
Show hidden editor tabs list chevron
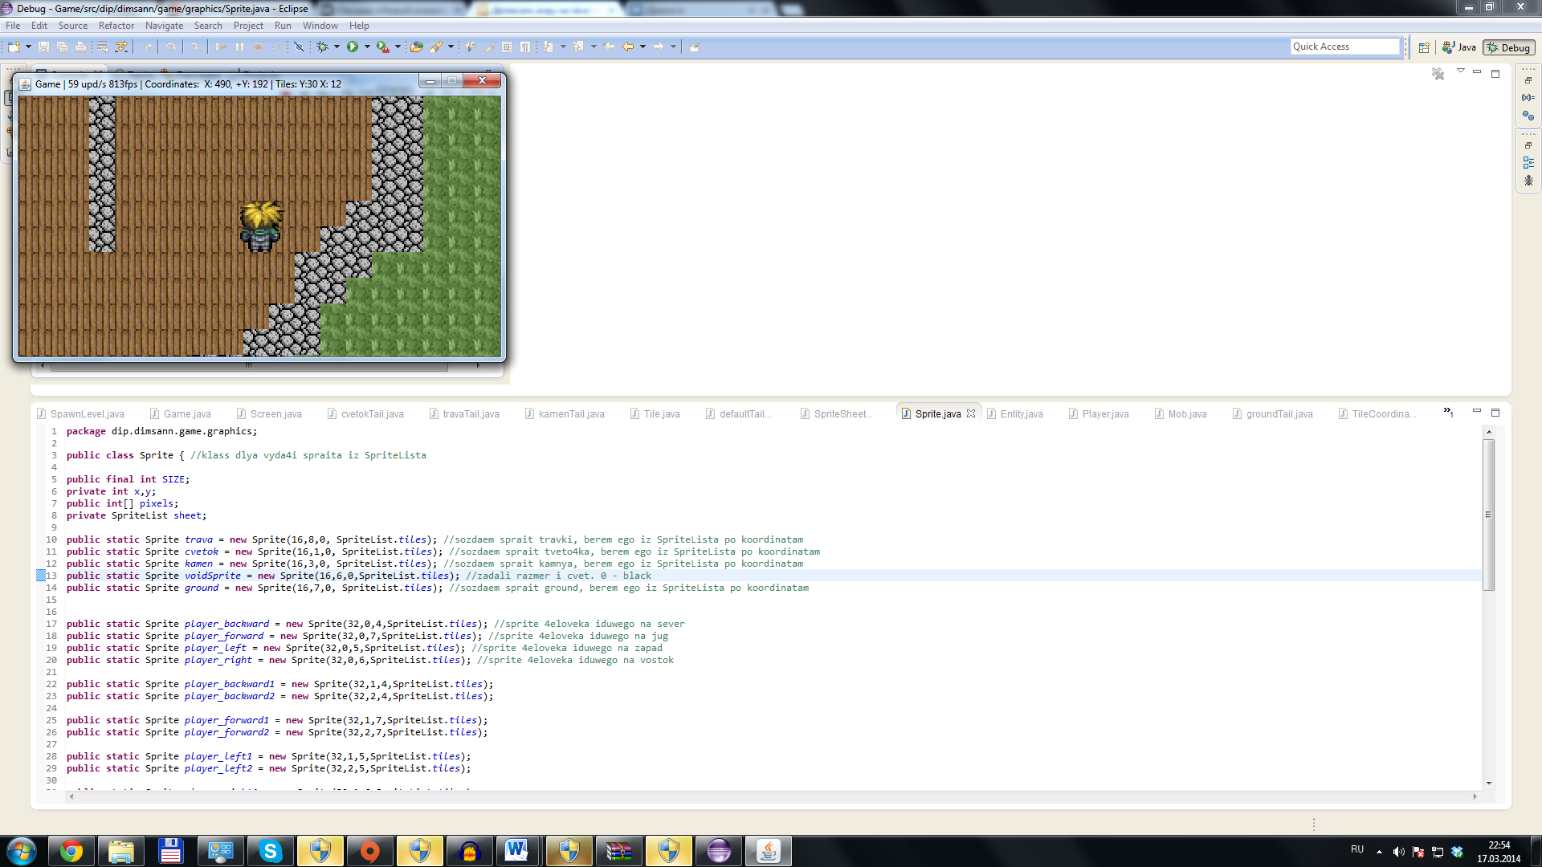(1448, 412)
